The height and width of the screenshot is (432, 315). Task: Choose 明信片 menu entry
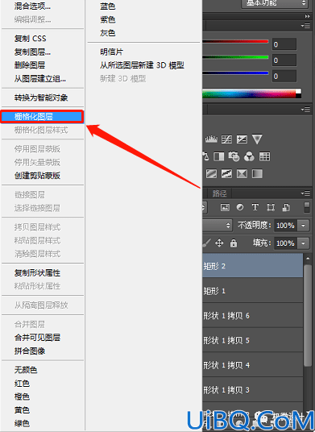[x=111, y=52]
